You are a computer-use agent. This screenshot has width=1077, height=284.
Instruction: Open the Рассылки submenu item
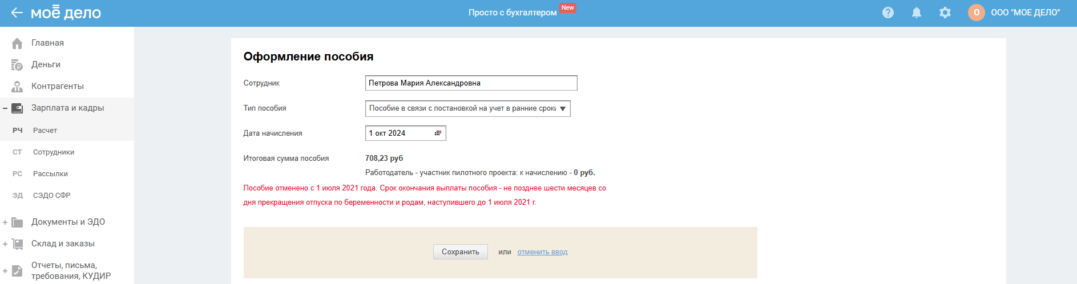pos(50,174)
